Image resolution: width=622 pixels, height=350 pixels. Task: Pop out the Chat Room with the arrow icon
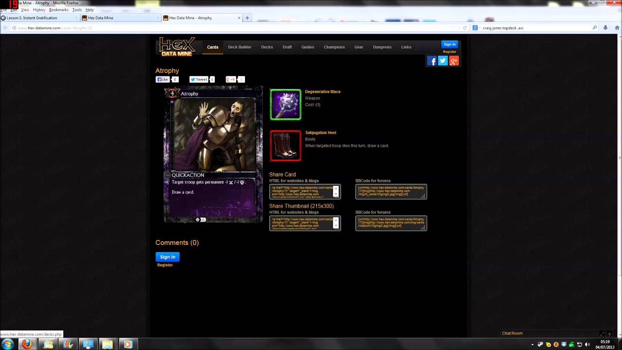pos(602,333)
